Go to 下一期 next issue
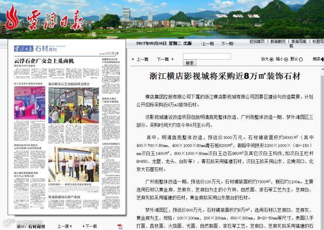 click(227, 44)
